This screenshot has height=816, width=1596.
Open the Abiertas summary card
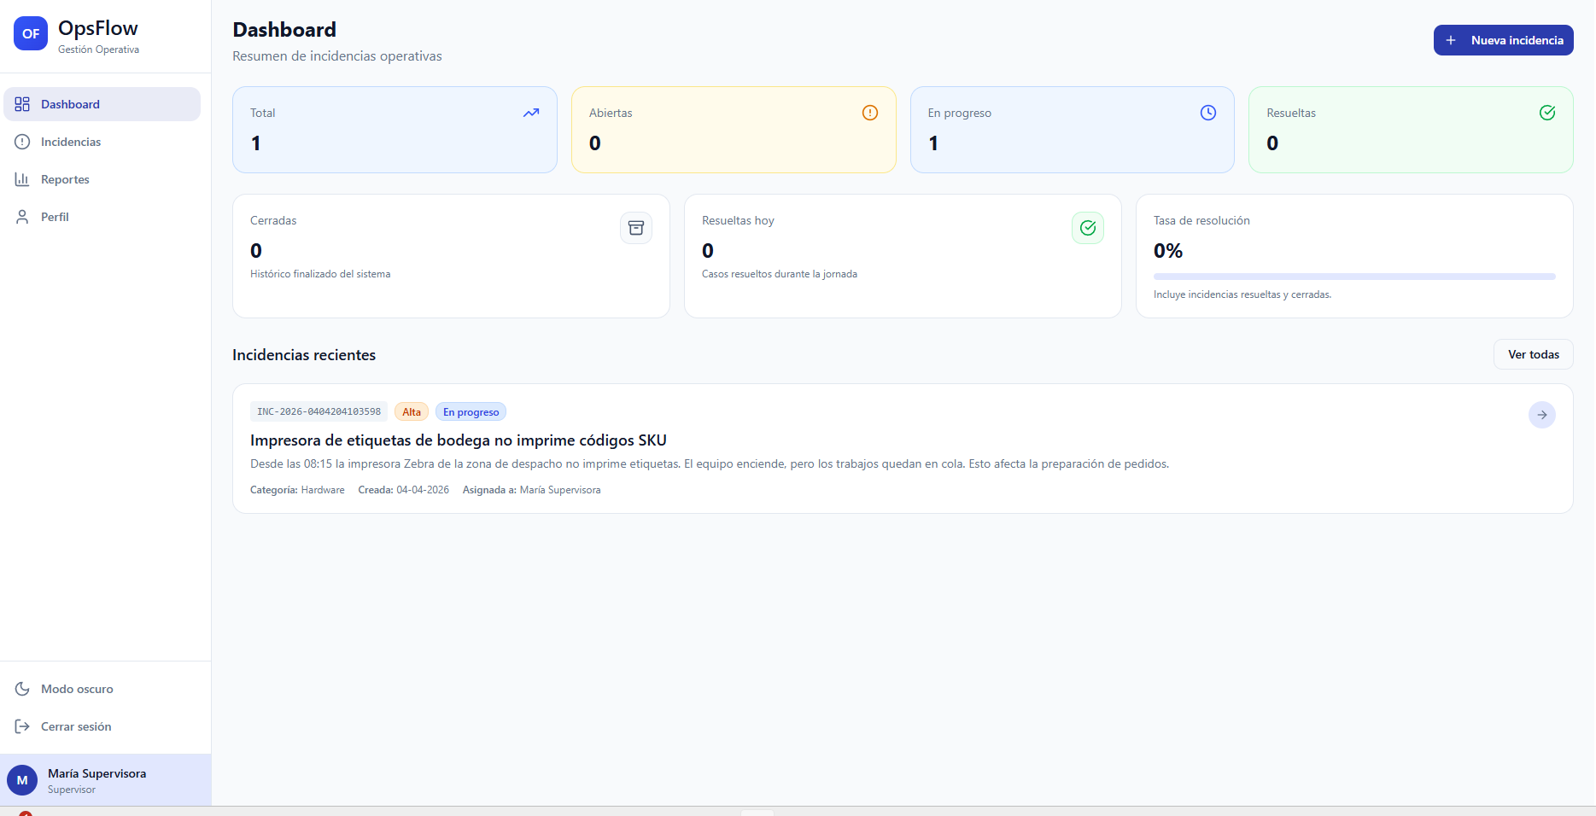[734, 130]
